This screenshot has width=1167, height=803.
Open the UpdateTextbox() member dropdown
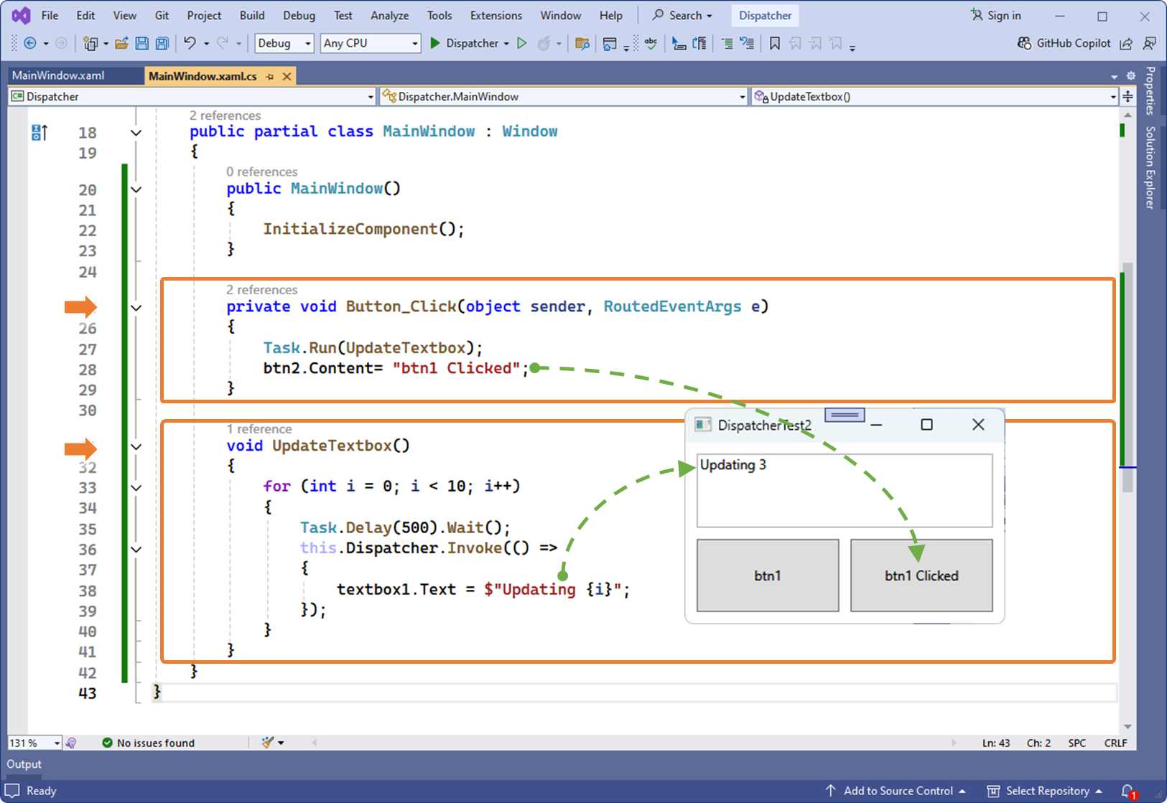click(934, 96)
